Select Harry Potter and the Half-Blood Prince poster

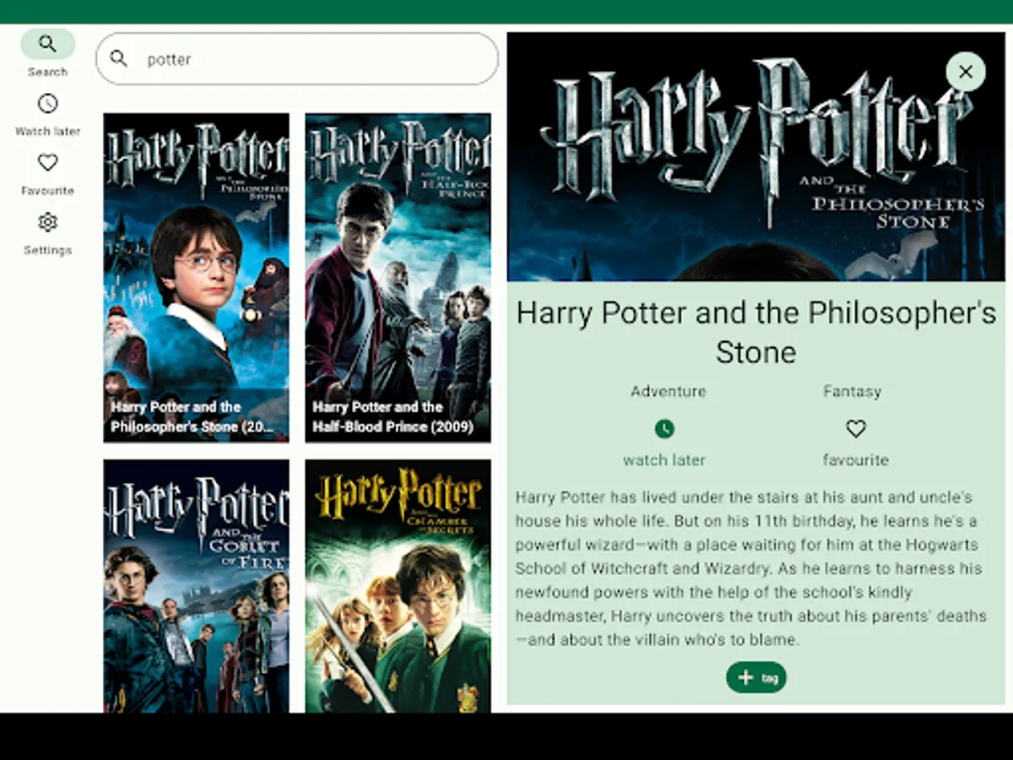(x=398, y=278)
